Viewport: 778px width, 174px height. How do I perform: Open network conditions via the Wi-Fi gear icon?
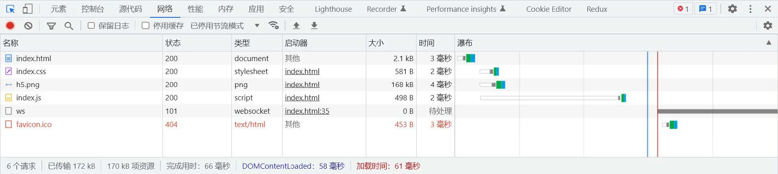coord(274,25)
